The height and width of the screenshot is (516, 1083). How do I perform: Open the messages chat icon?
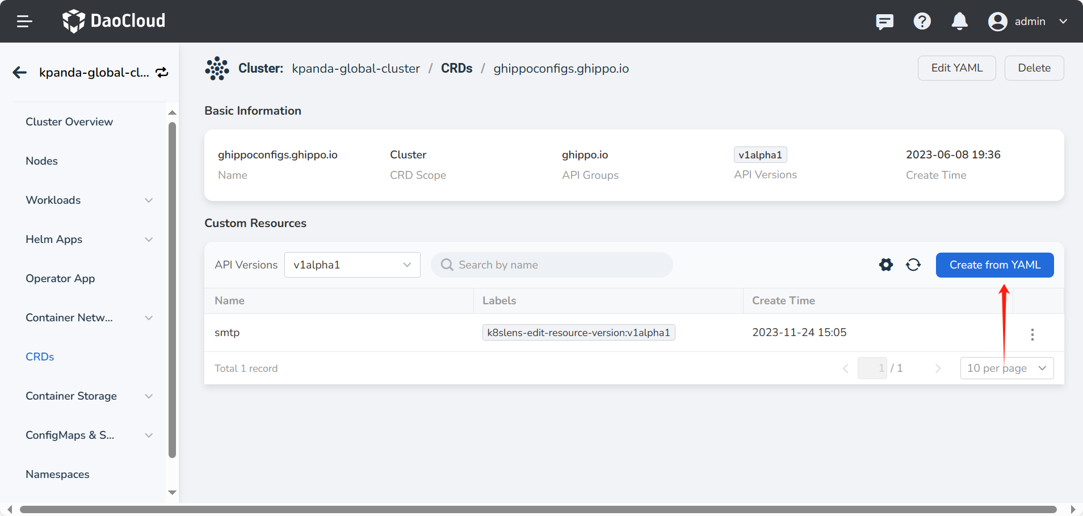tap(884, 22)
